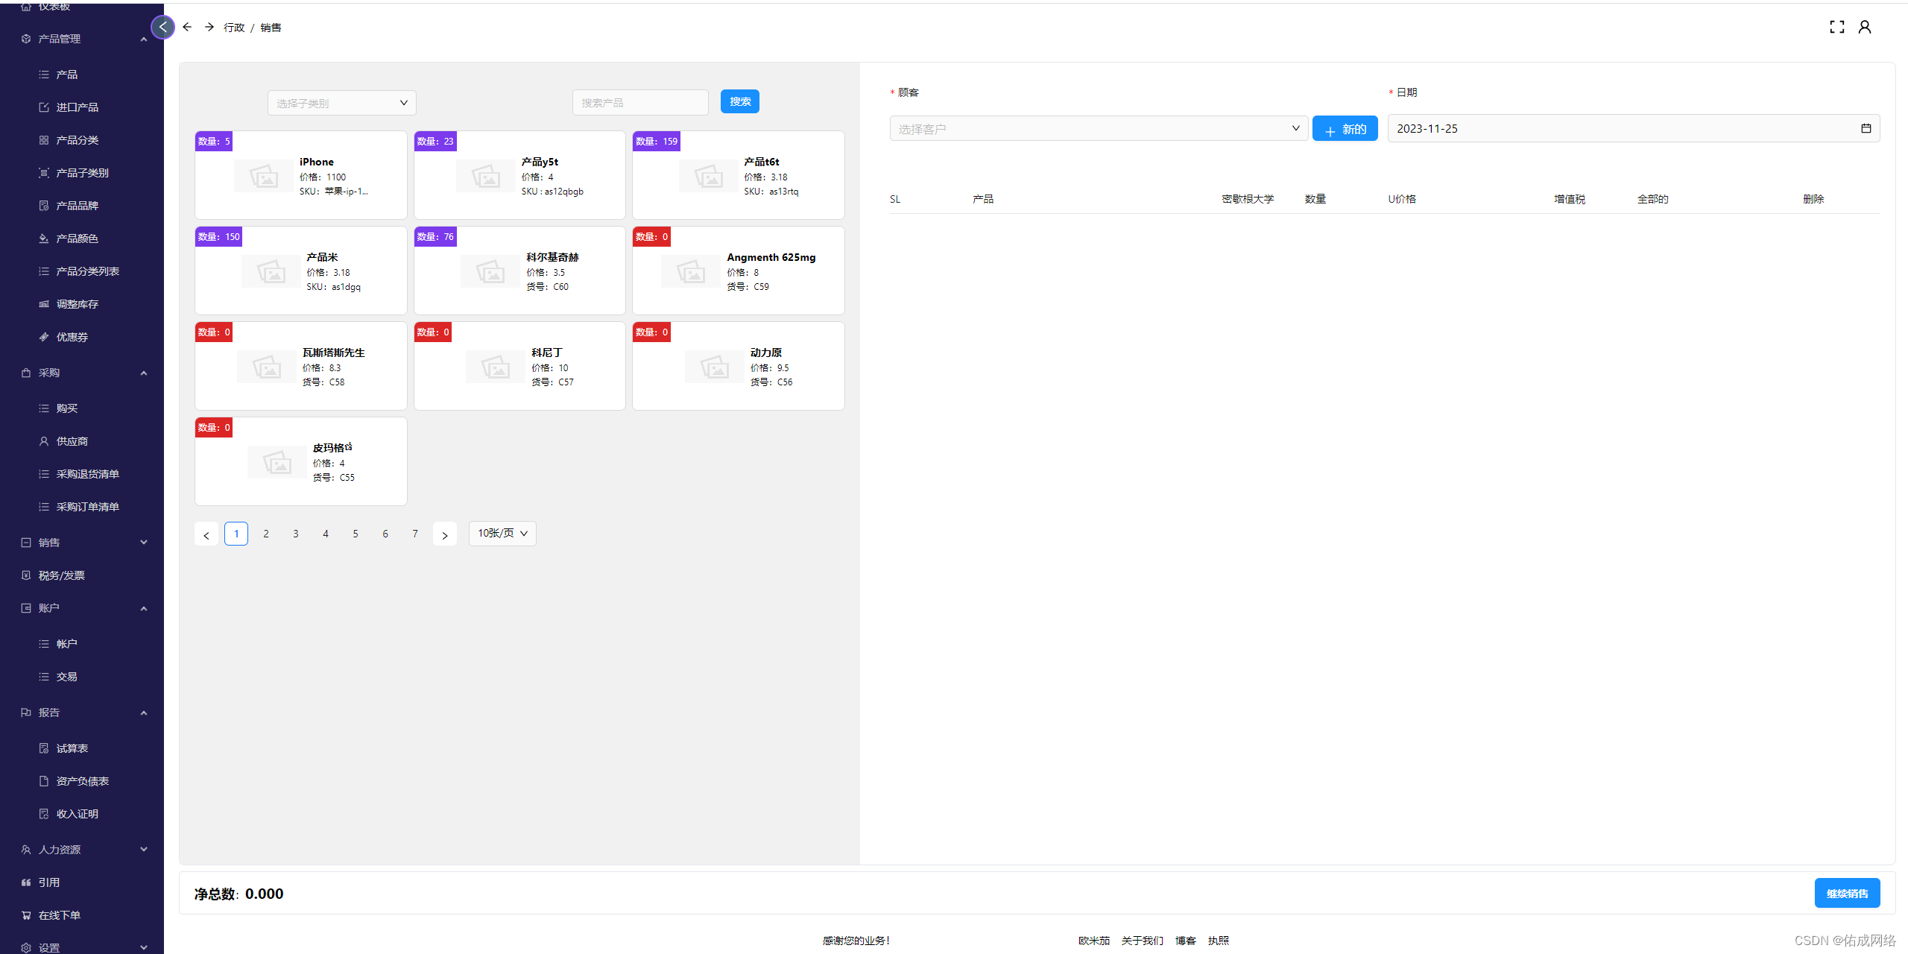Focus the 搜索产品 input field
Screen dimensions: 1908x954
[x=639, y=103]
